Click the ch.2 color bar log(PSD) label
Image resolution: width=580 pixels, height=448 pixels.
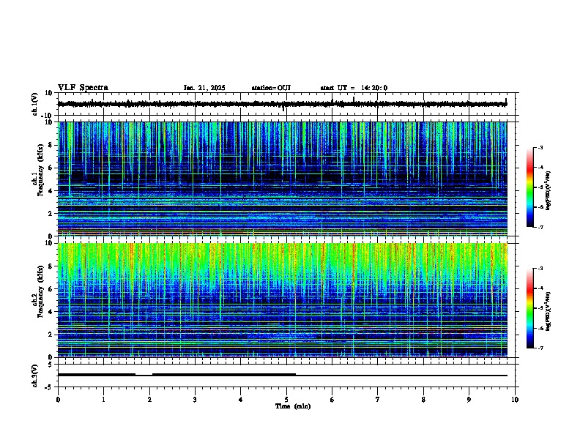549,311
